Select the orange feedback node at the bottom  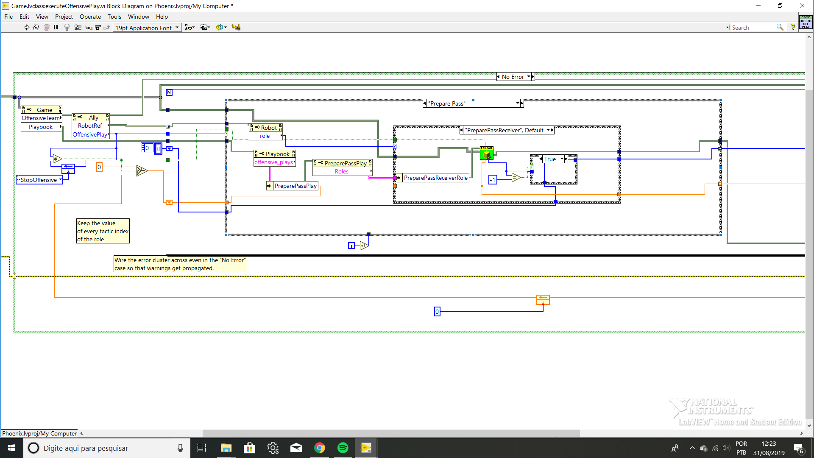click(x=543, y=299)
